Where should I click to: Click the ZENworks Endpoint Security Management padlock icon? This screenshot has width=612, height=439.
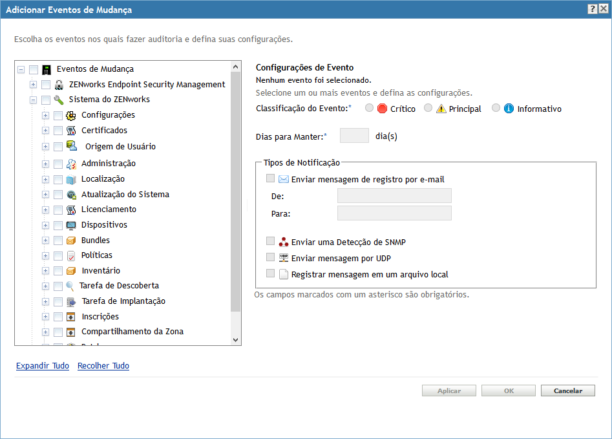pyautogui.click(x=59, y=85)
